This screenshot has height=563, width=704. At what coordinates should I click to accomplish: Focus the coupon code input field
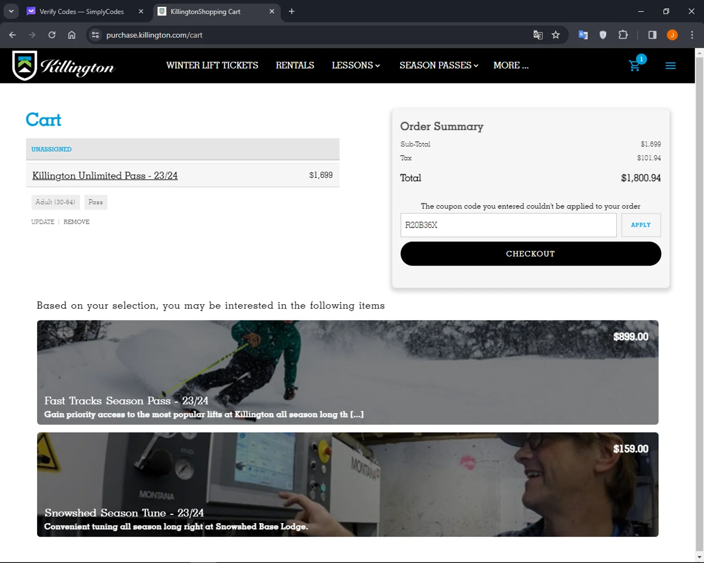pyautogui.click(x=508, y=225)
